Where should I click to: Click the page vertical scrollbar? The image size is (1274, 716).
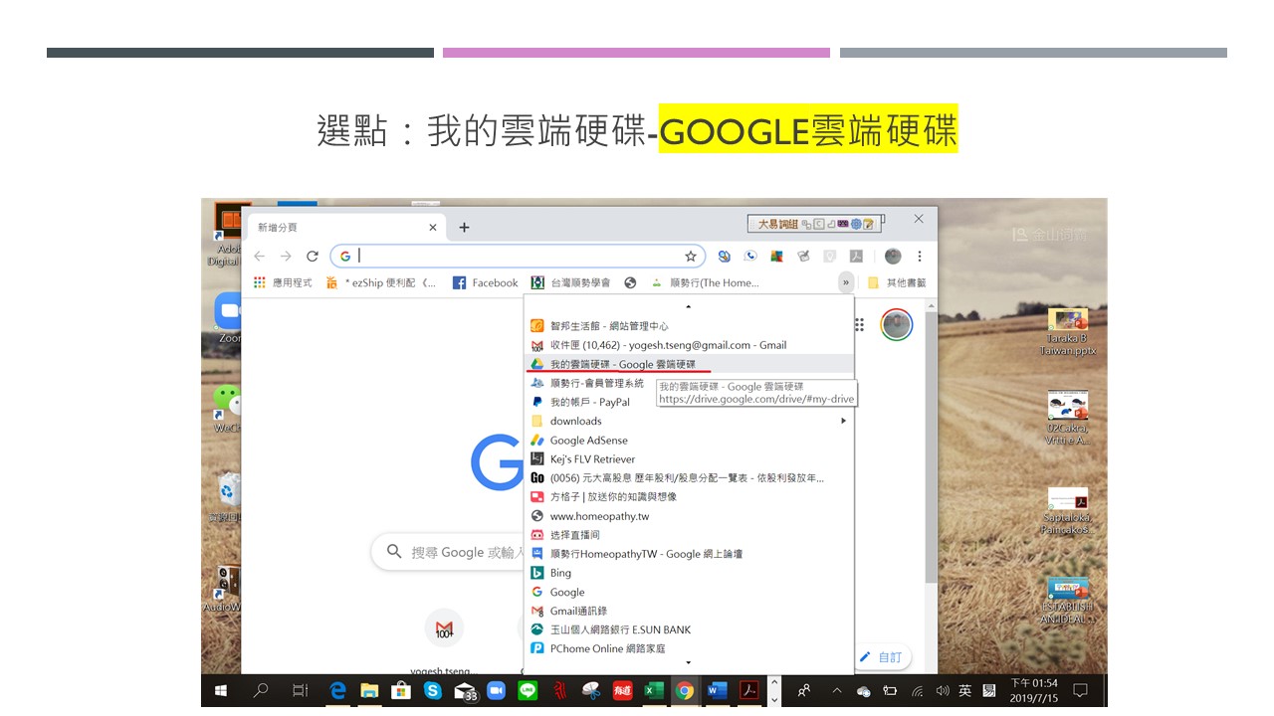(x=931, y=447)
